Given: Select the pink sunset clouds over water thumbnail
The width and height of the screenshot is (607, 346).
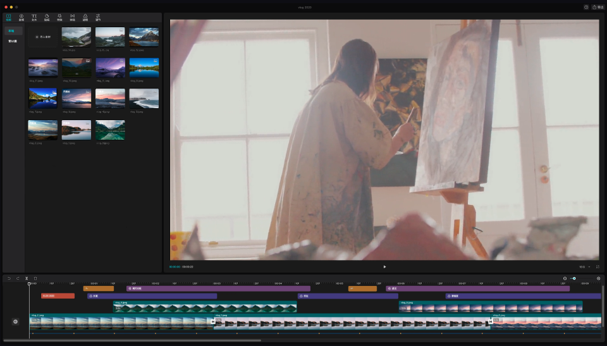Looking at the screenshot, I should point(77,99).
